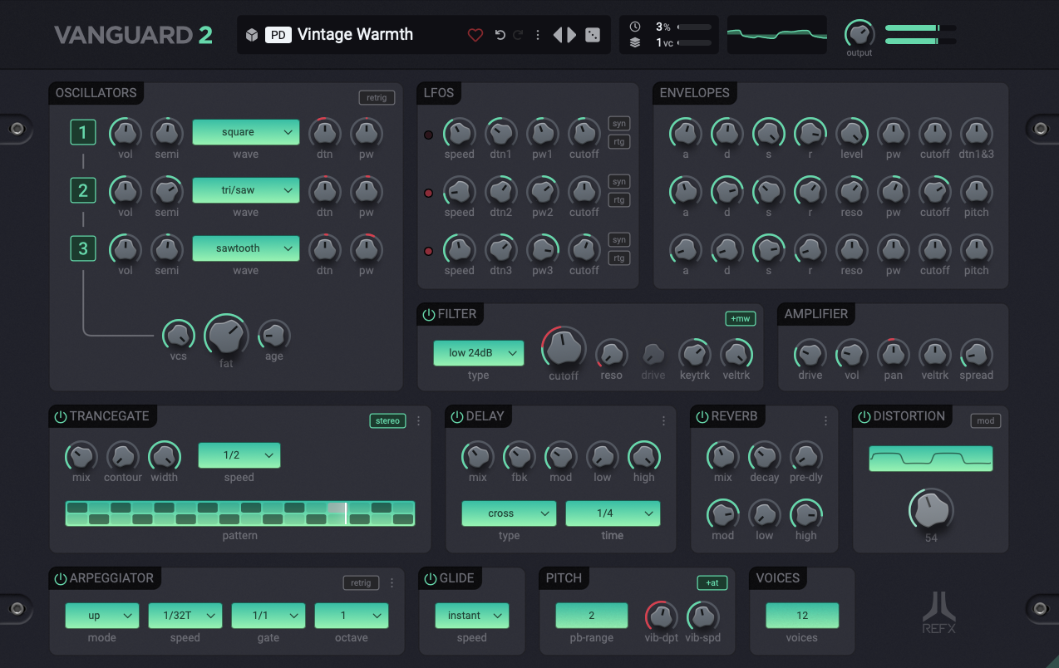Open the Arpeggiator mode up dropdown

tap(102, 616)
